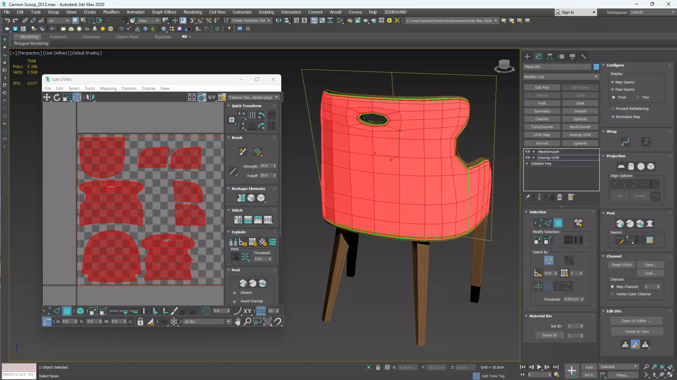The height and width of the screenshot is (380, 677).
Task: Click the Reset UVWs button
Action: pyautogui.click(x=621, y=265)
